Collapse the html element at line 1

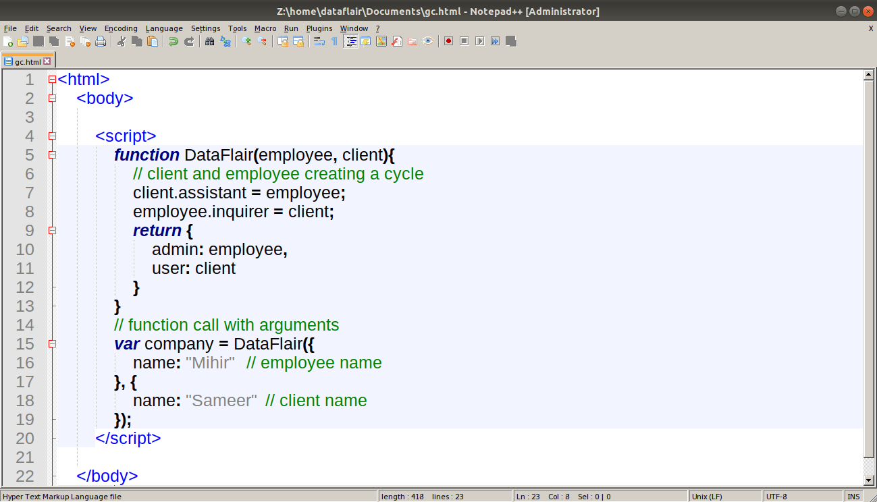(52, 79)
